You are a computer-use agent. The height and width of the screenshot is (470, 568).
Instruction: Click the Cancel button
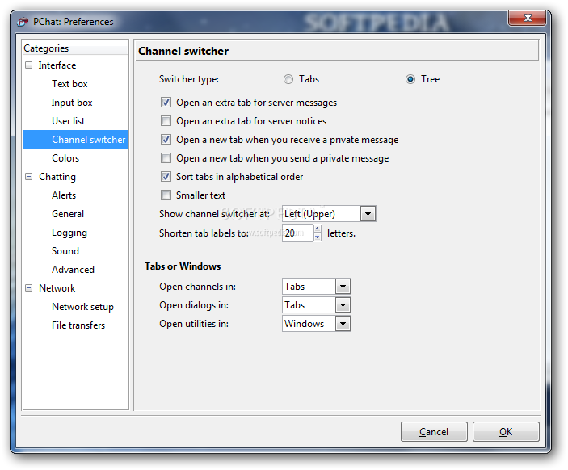pos(434,431)
